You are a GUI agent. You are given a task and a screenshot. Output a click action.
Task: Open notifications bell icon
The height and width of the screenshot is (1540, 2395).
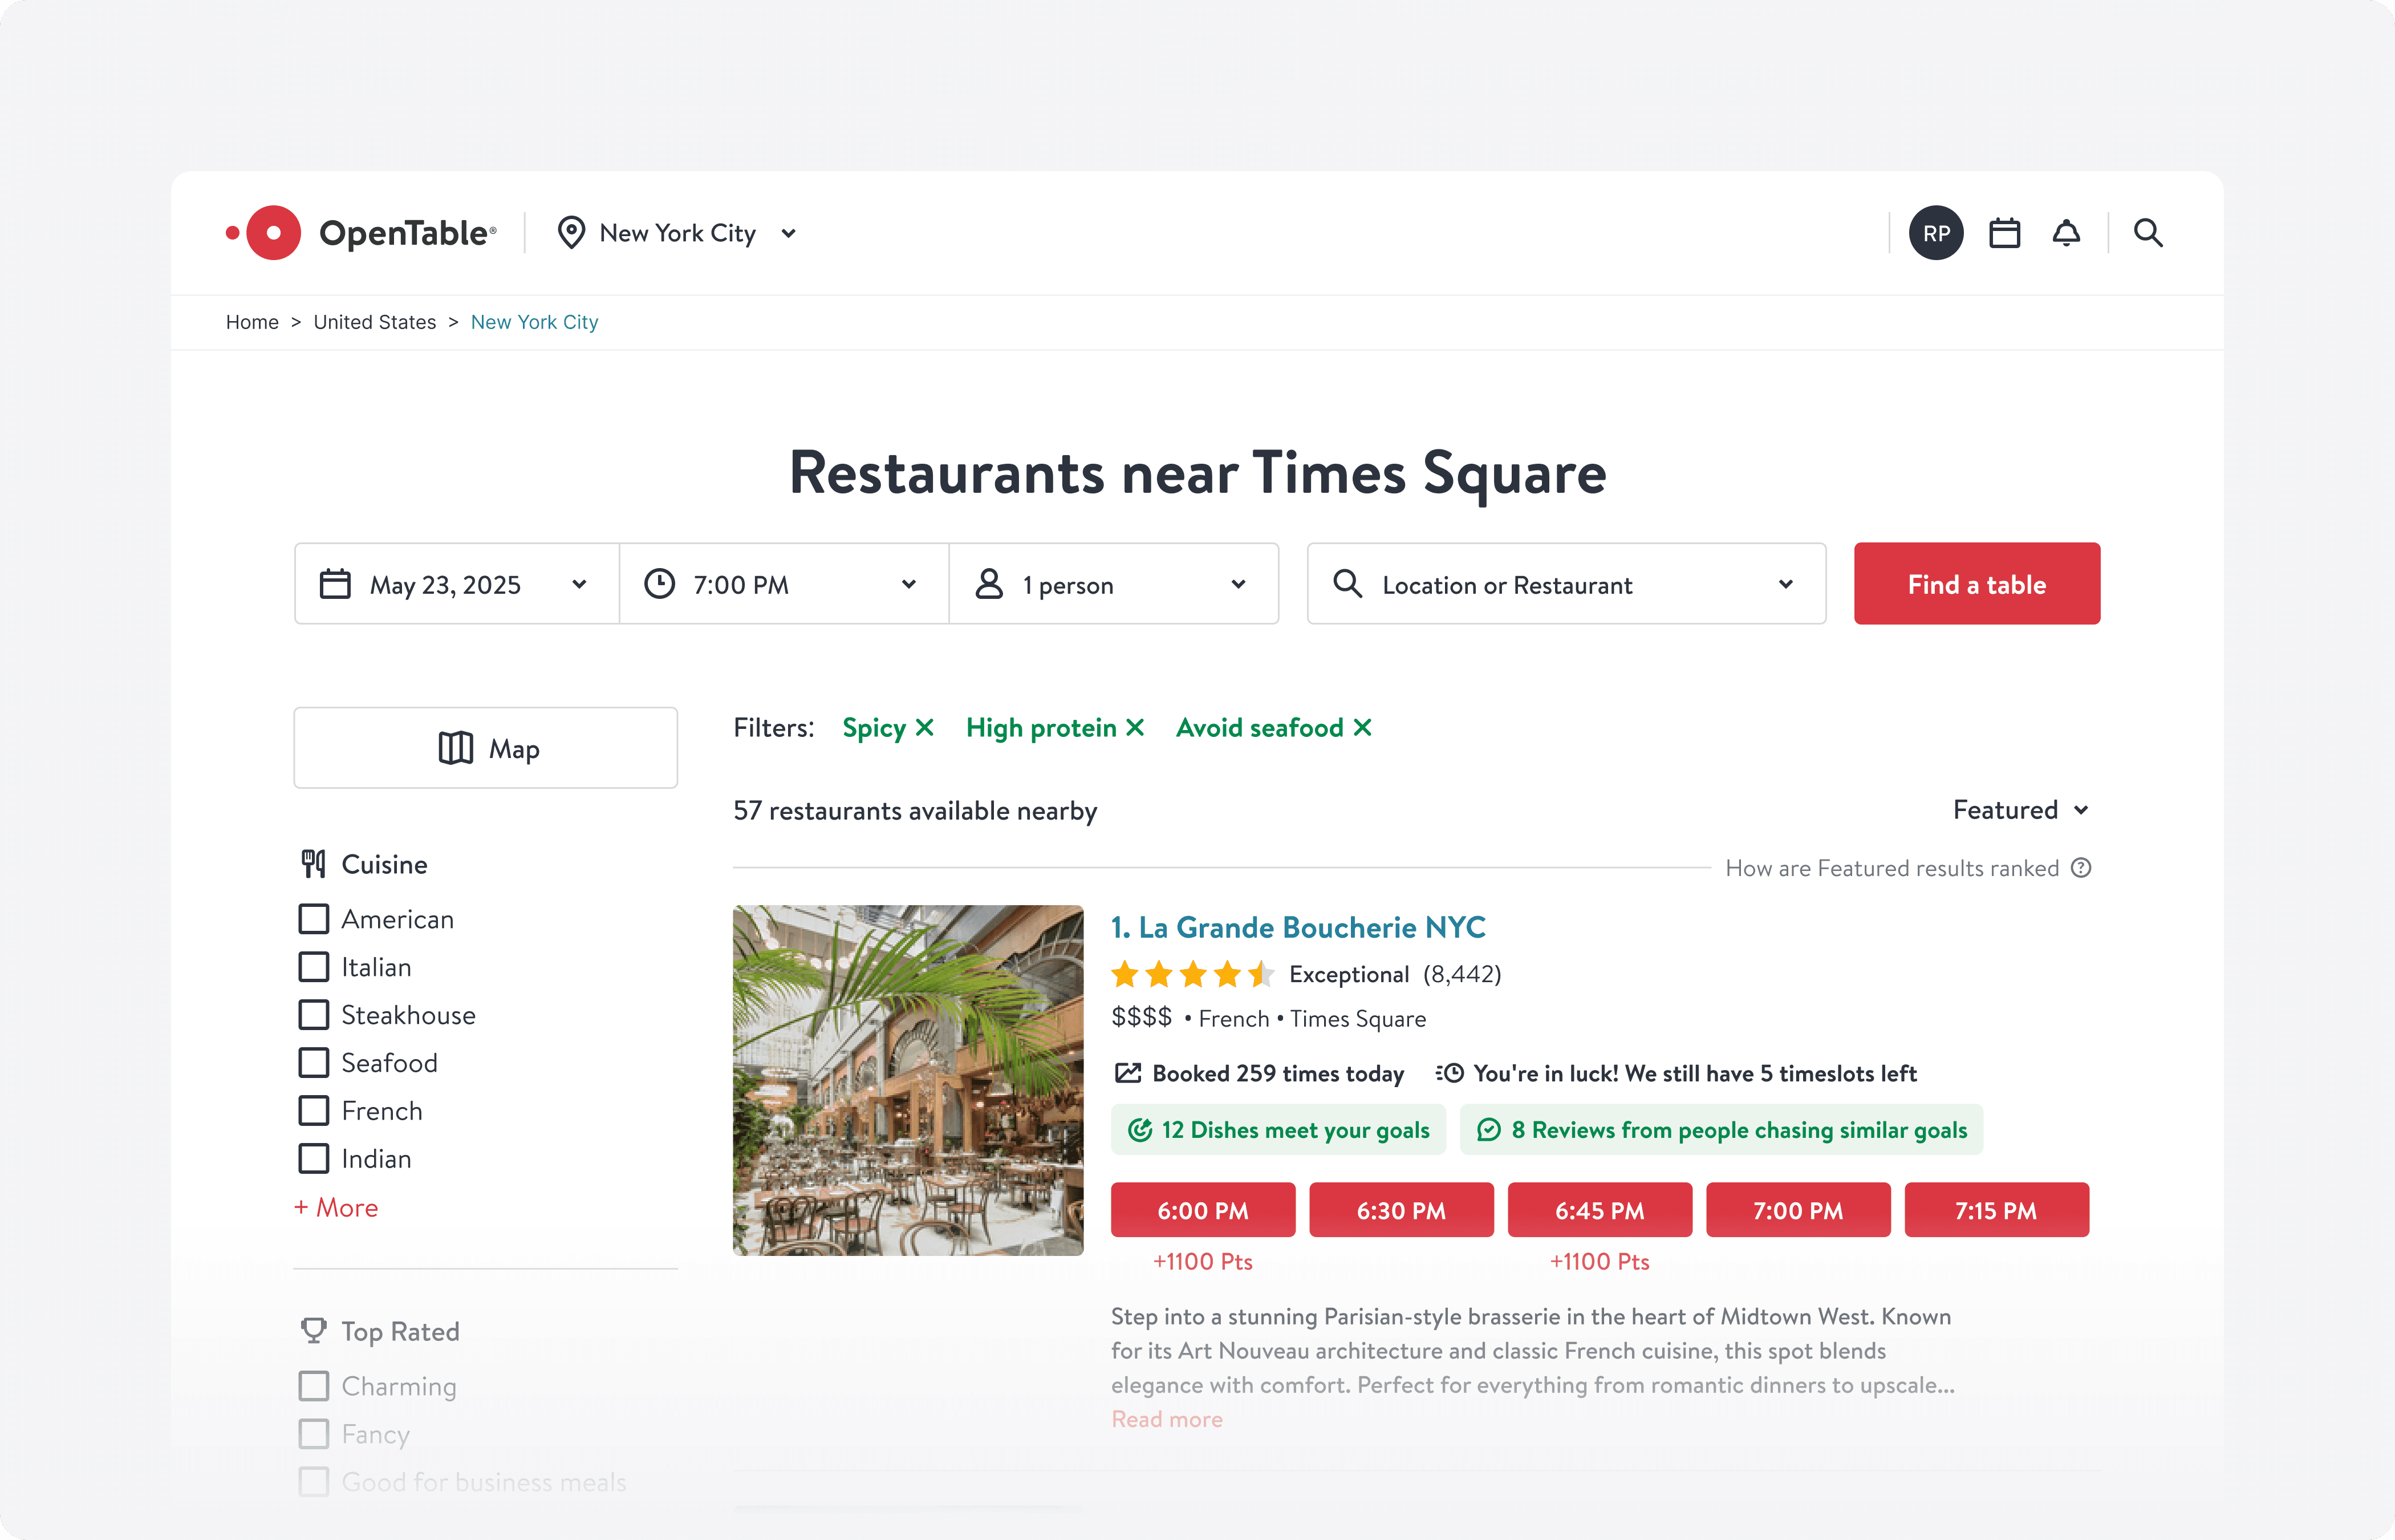[2066, 233]
